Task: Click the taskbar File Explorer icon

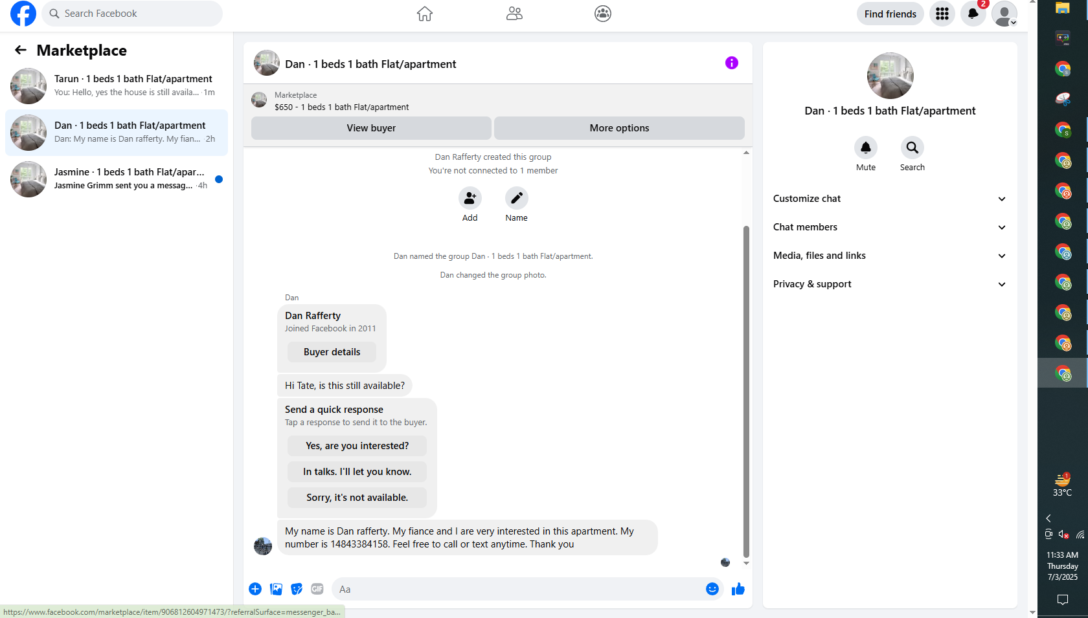Action: (1063, 8)
